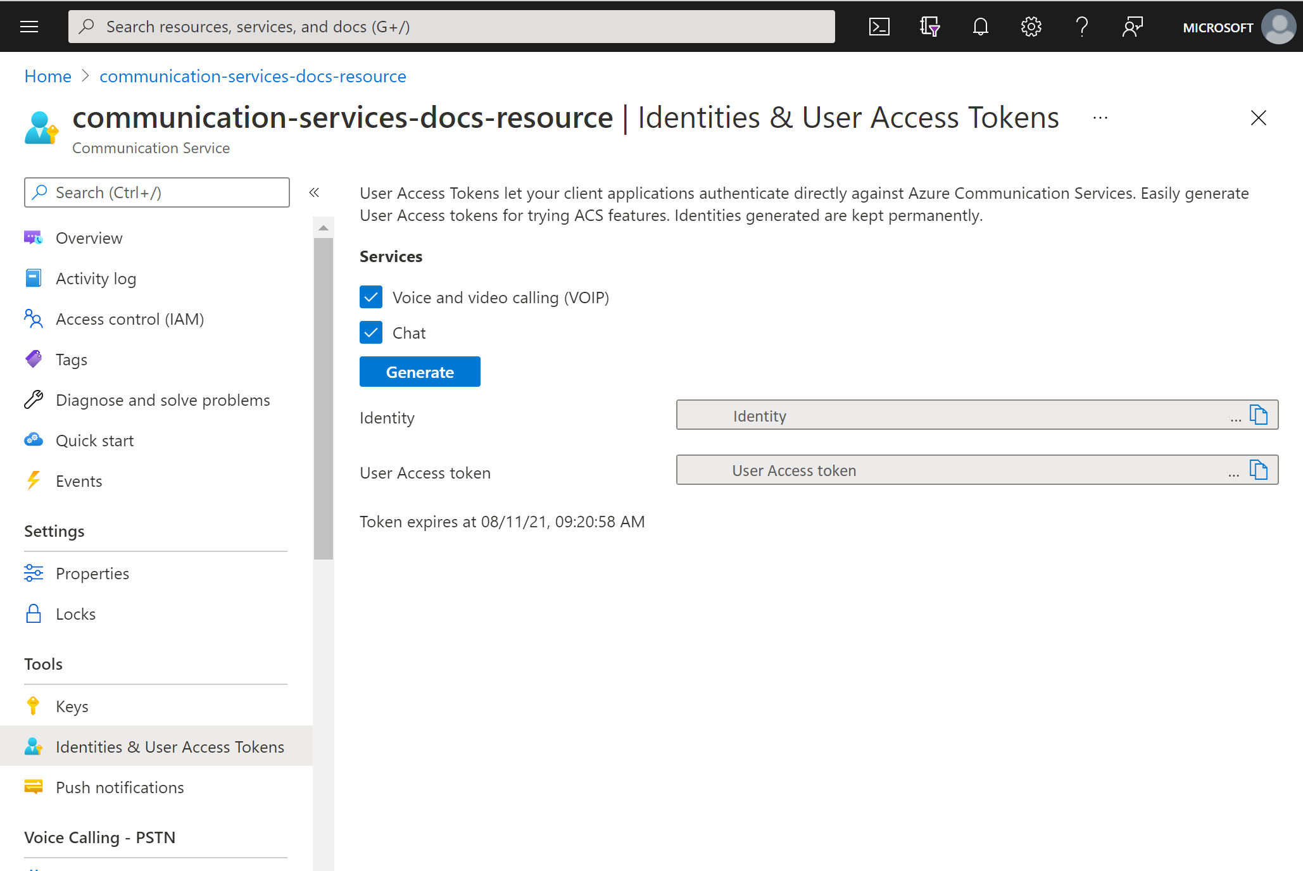Open Overview menu item

tap(89, 237)
